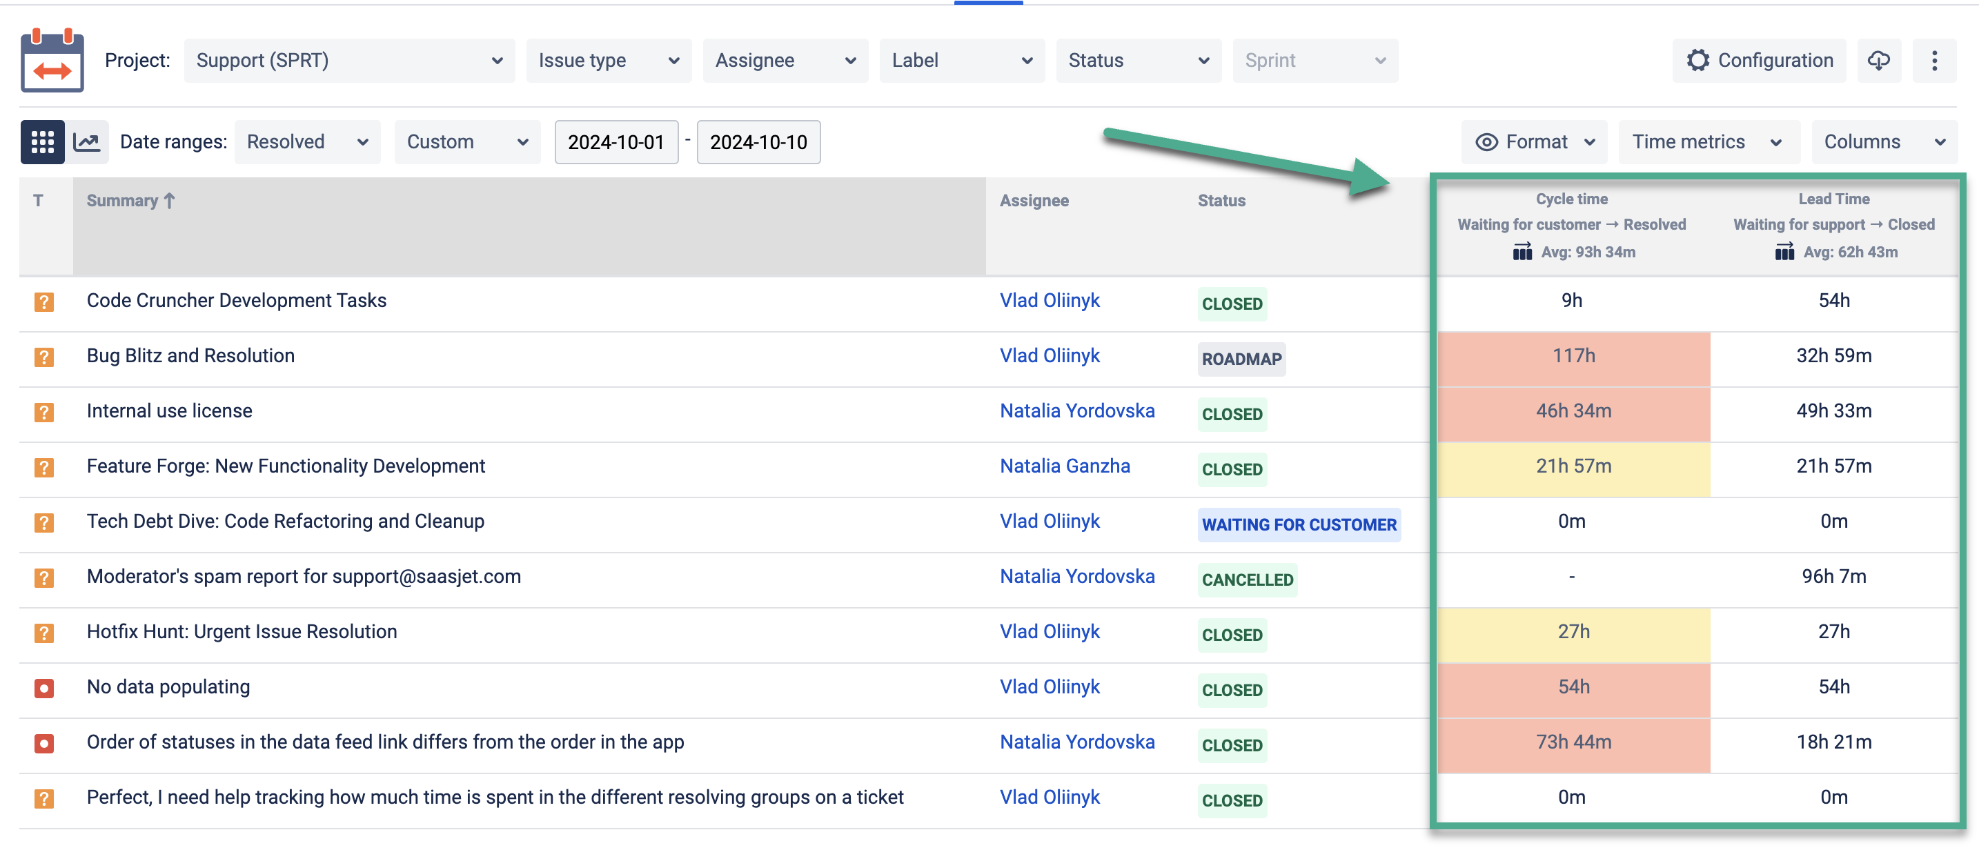Click the start date field 2024-10-01
The image size is (1979, 850).
[x=616, y=142]
